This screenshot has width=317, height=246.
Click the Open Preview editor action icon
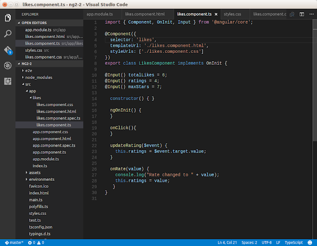click(292, 14)
